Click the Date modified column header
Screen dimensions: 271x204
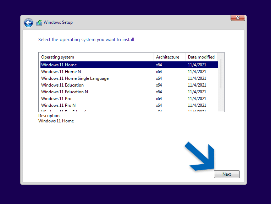click(201, 57)
